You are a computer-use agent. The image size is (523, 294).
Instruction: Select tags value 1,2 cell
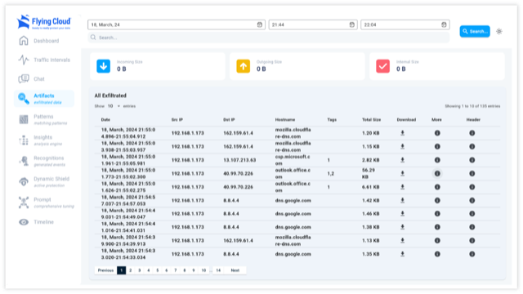(330, 173)
